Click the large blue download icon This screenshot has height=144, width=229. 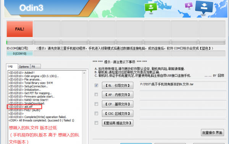coord(204,7)
